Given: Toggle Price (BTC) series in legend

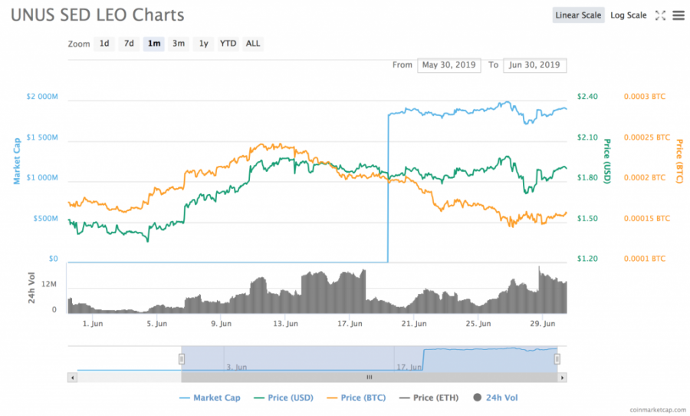Looking at the screenshot, I should pos(356,398).
